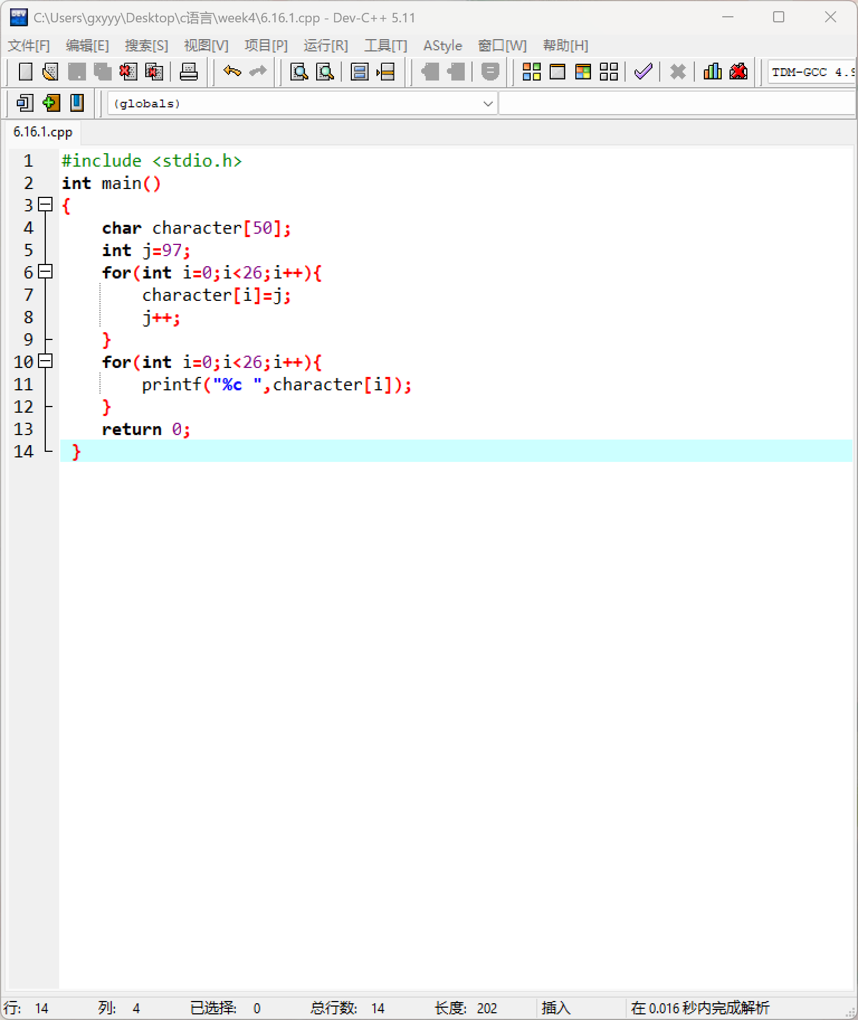Click the Print toolbar icon
The height and width of the screenshot is (1020, 858).
click(x=189, y=72)
